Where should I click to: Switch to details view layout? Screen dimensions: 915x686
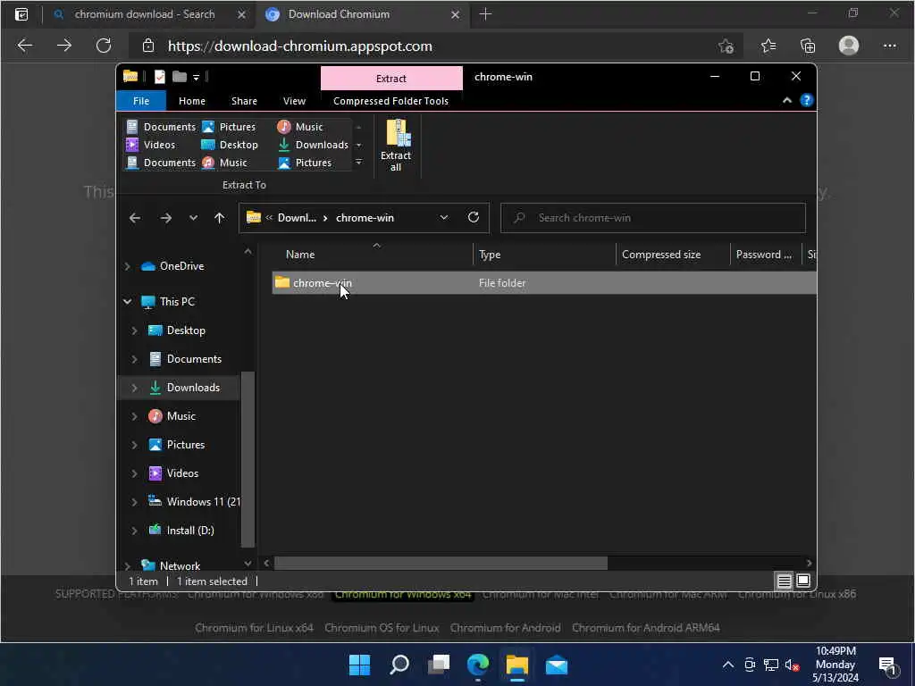784,581
